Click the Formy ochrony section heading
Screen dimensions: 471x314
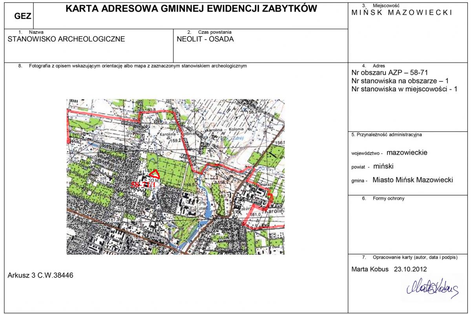coord(388,198)
